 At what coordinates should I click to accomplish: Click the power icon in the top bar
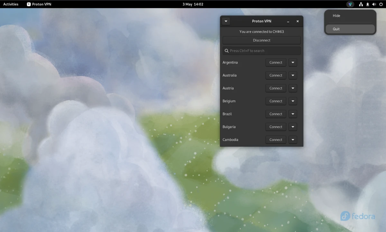tap(381, 4)
